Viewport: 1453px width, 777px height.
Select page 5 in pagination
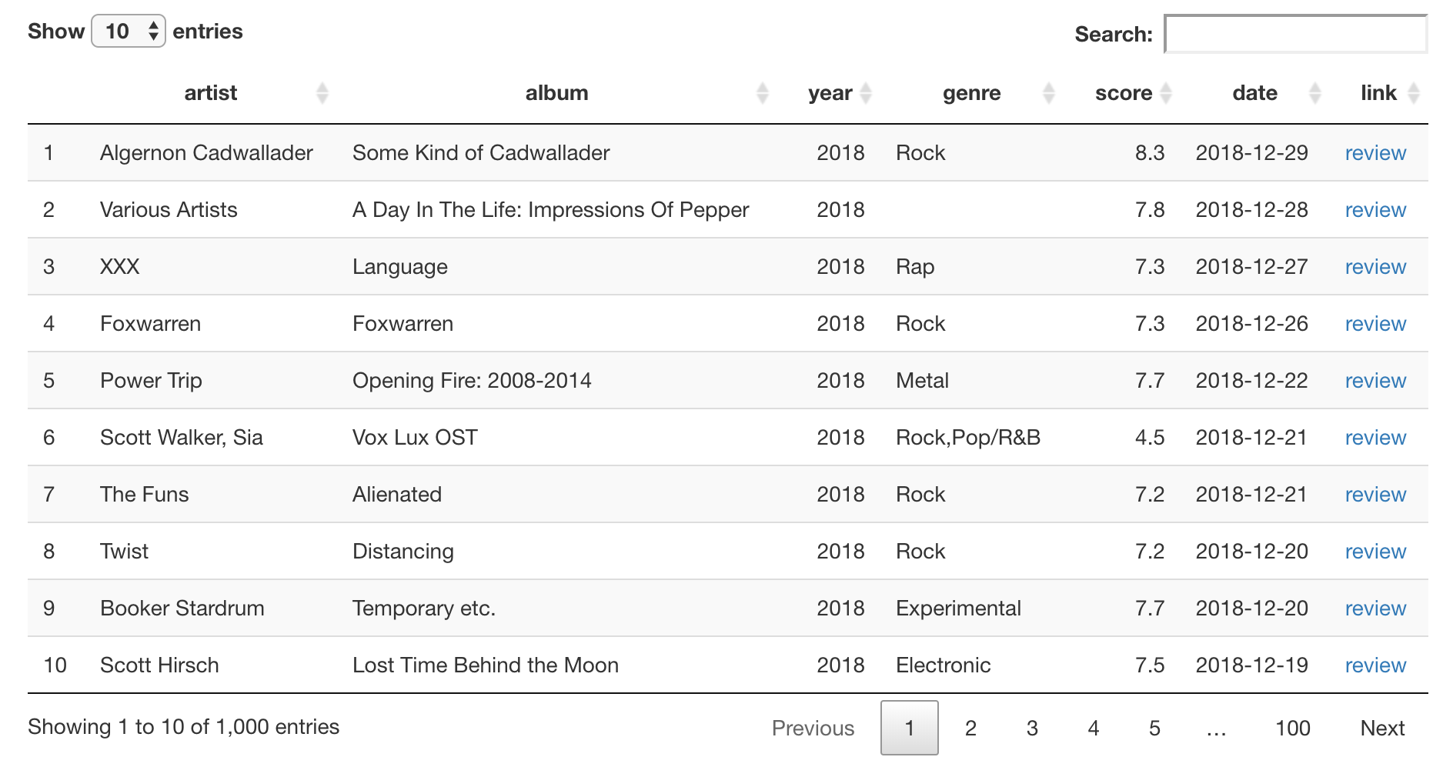[1154, 728]
